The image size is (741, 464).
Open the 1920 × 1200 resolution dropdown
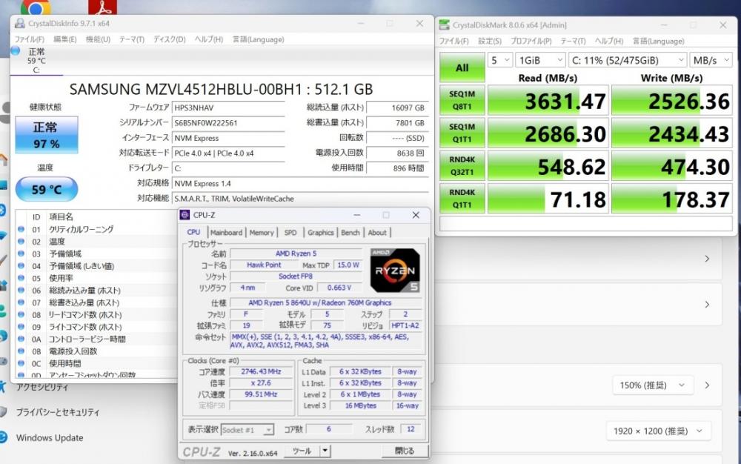click(658, 431)
